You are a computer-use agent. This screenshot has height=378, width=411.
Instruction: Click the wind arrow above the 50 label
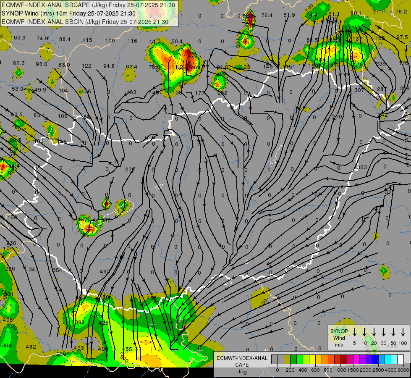coord(393,332)
